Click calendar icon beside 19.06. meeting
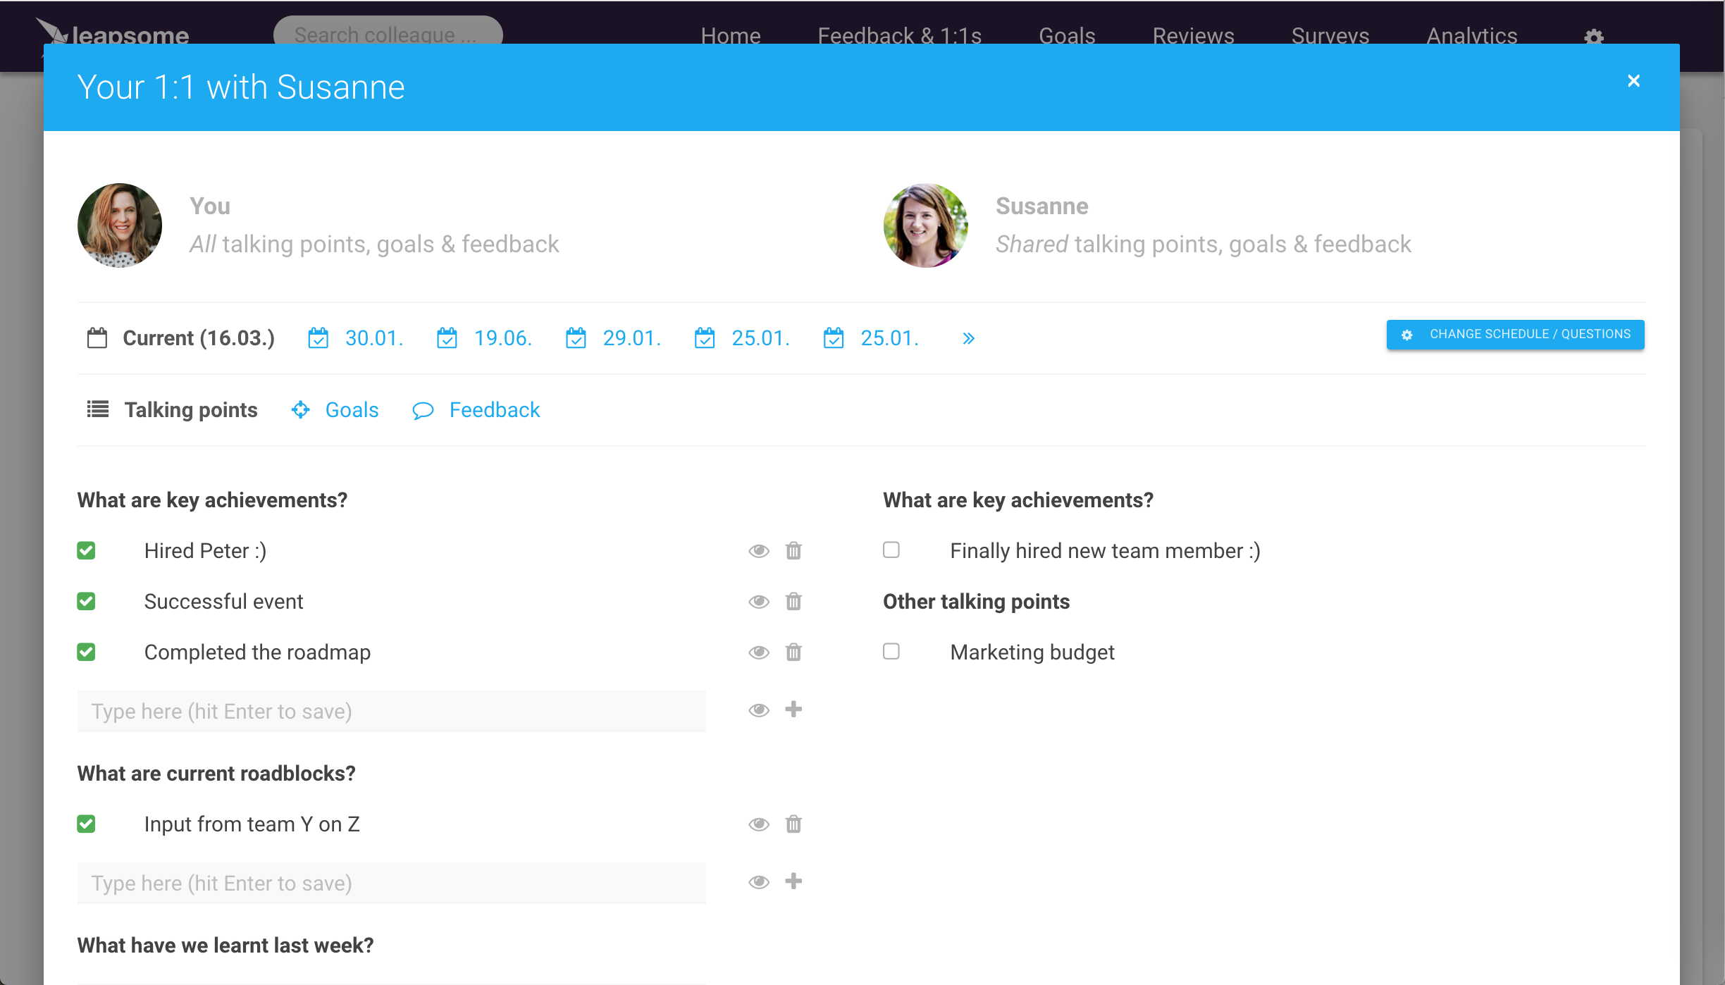Viewport: 1725px width, 985px height. 447,338
